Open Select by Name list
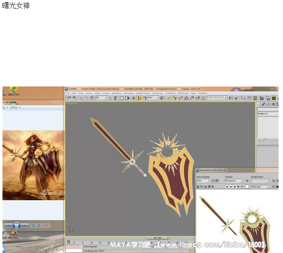 click(x=116, y=98)
